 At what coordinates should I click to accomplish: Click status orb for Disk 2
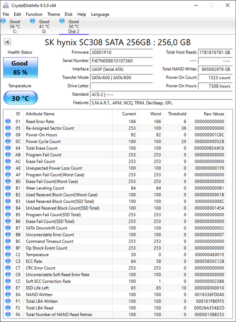62,21
